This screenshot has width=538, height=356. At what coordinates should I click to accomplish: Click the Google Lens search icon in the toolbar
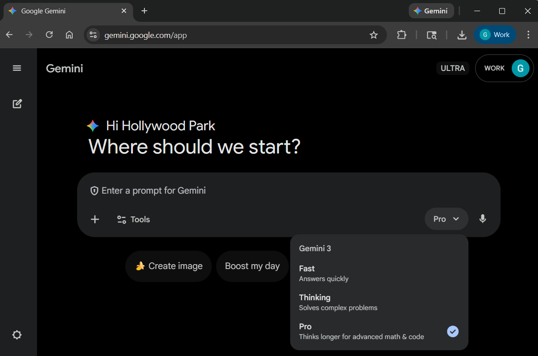[x=431, y=35]
